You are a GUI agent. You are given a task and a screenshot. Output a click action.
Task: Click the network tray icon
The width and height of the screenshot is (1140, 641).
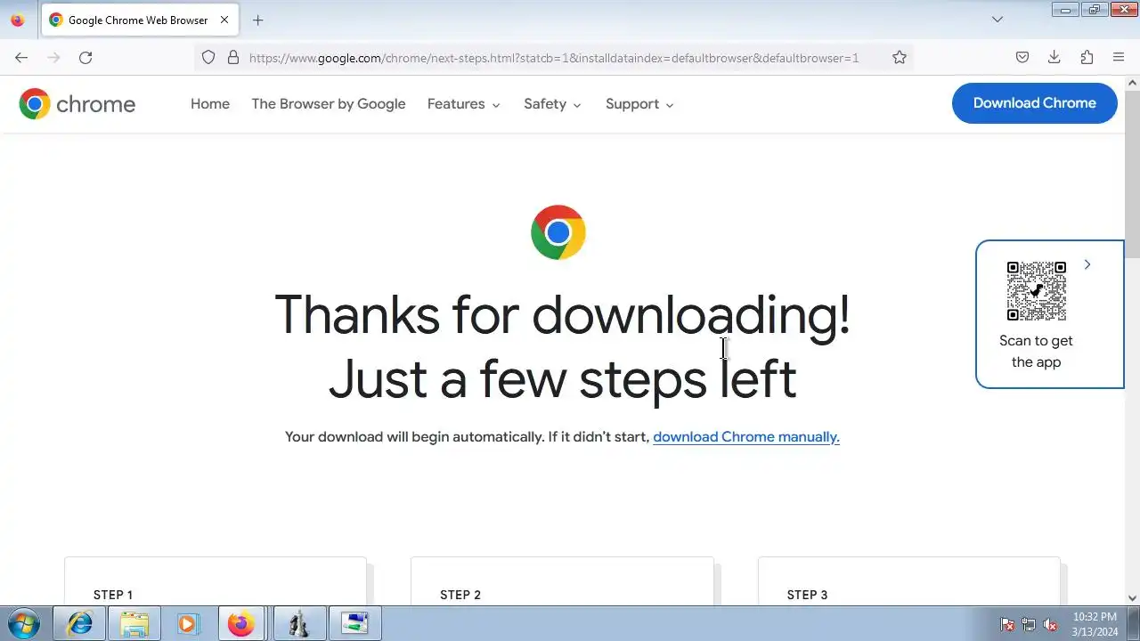(x=1029, y=625)
